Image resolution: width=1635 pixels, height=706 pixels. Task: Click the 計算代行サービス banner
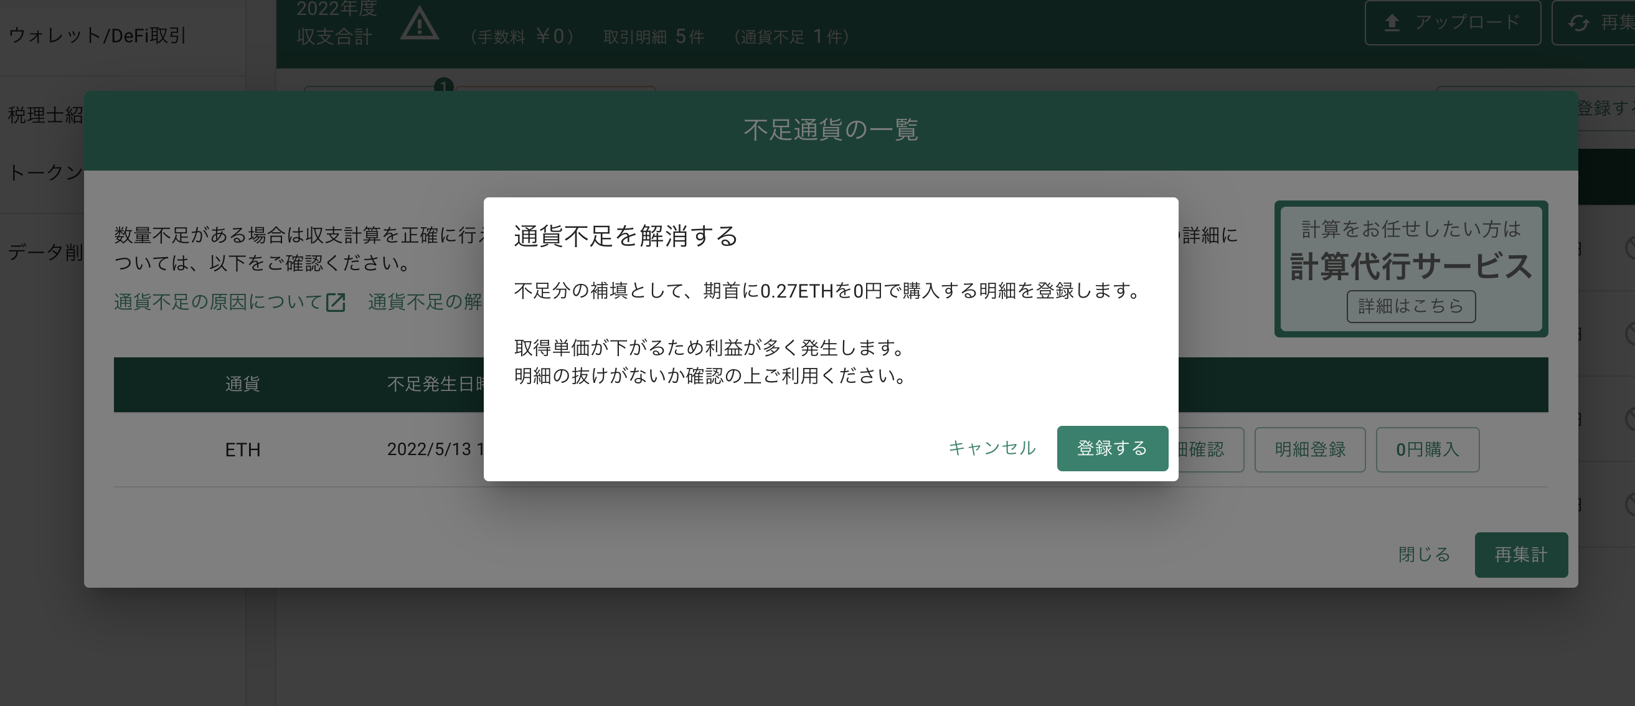tap(1410, 269)
